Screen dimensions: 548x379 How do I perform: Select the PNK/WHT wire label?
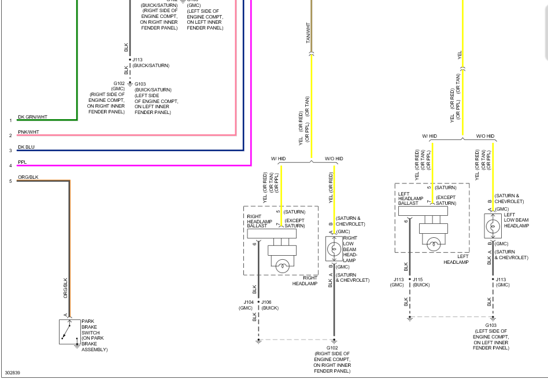(x=29, y=132)
